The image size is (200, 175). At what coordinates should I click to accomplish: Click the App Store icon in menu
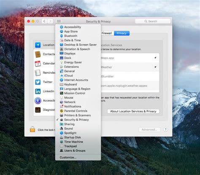(62, 31)
